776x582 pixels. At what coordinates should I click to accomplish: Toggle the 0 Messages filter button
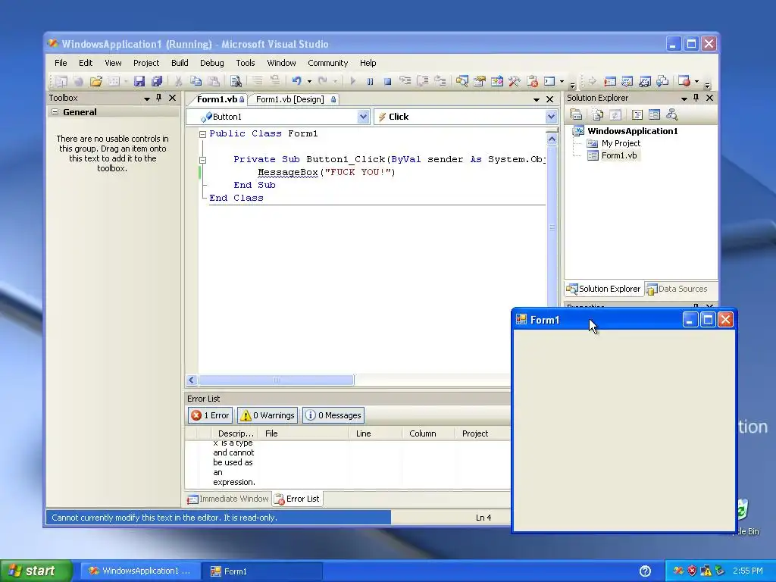(333, 415)
